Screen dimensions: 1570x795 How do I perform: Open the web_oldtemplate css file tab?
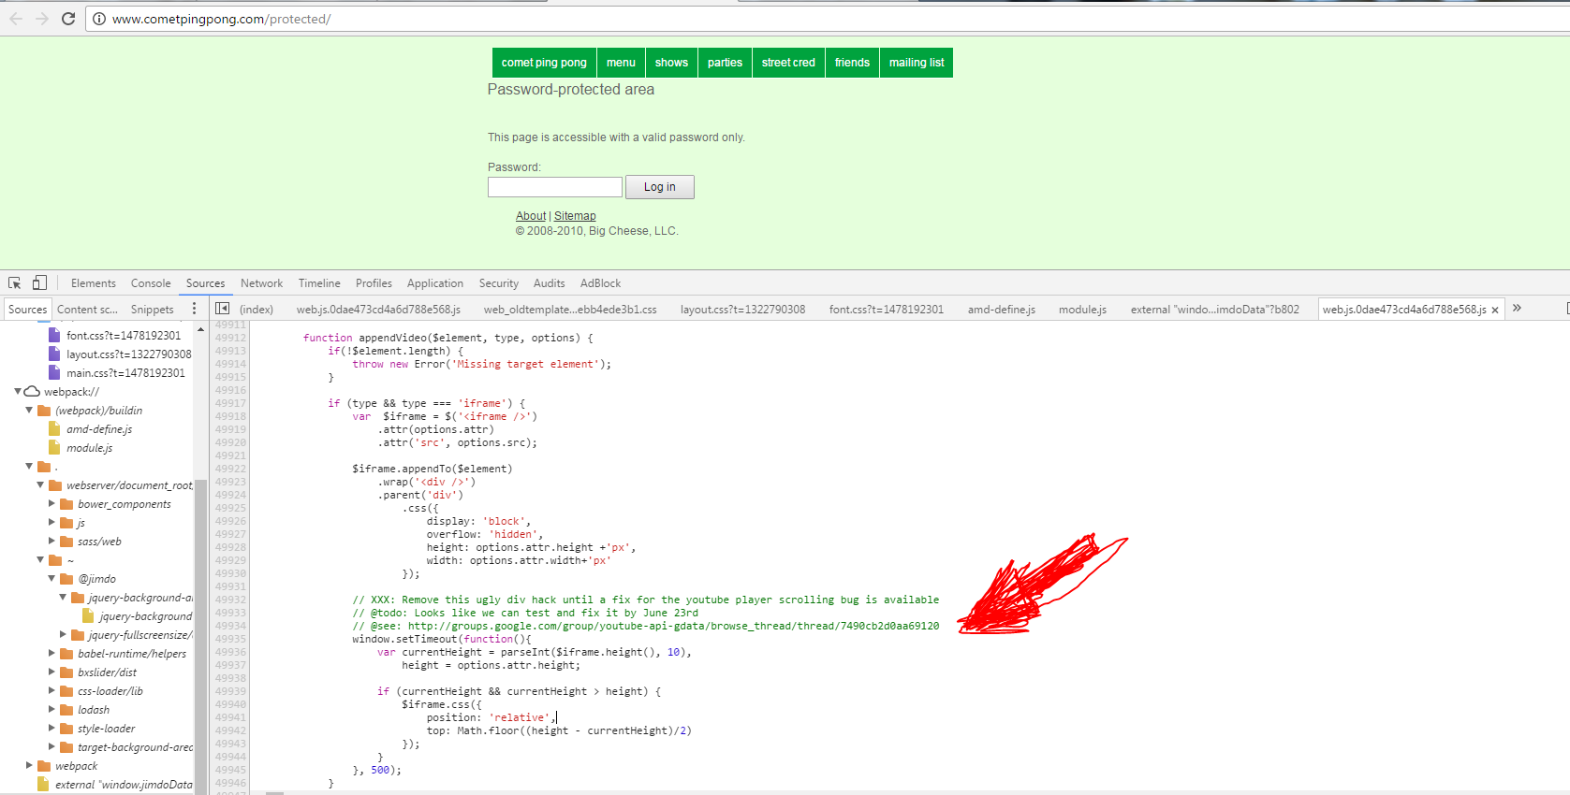pos(570,310)
